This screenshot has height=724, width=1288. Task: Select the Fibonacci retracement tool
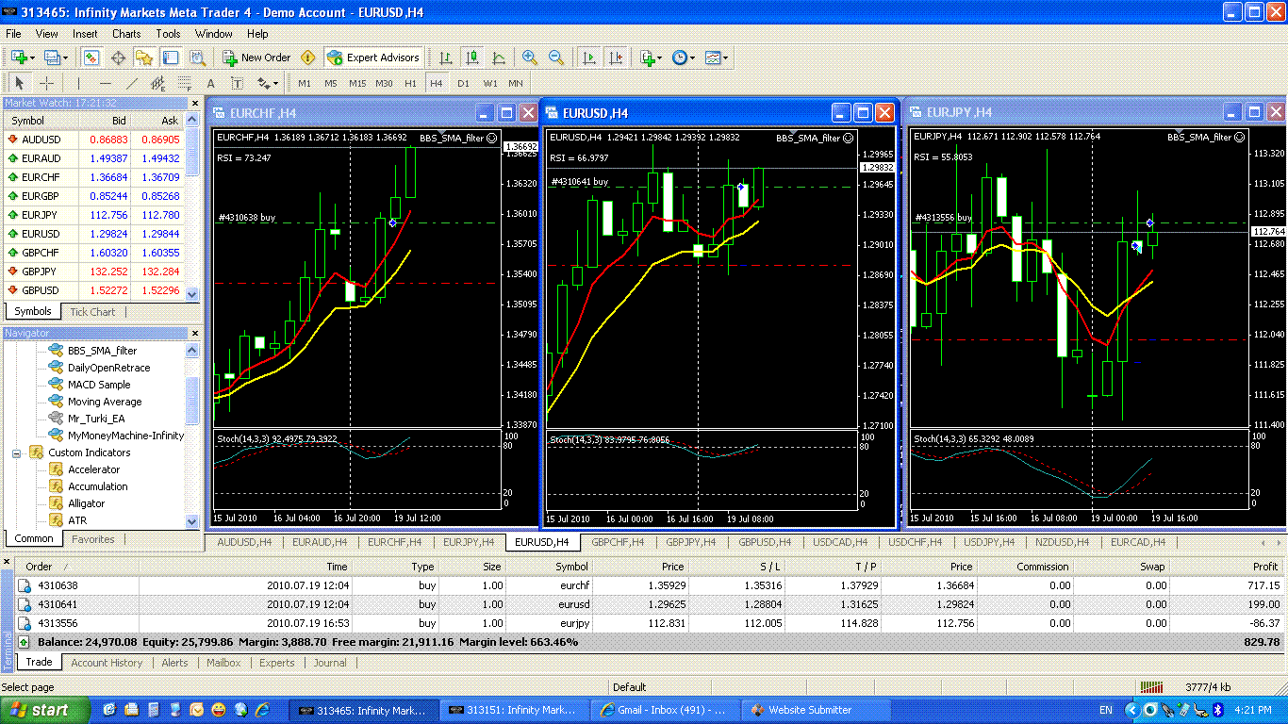tap(185, 83)
